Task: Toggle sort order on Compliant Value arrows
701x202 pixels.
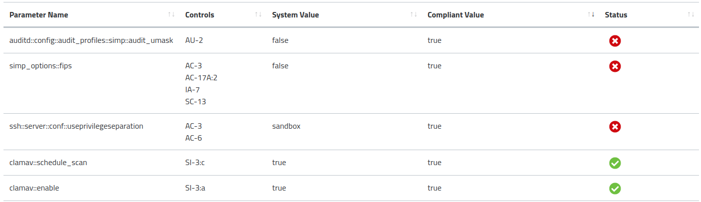Action: [591, 14]
